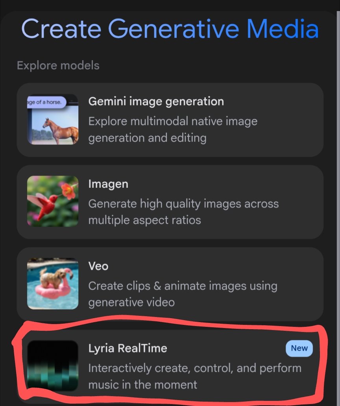Screen dimensions: 340x406
Task: Click the 'Explore models' section label
Action: click(58, 65)
